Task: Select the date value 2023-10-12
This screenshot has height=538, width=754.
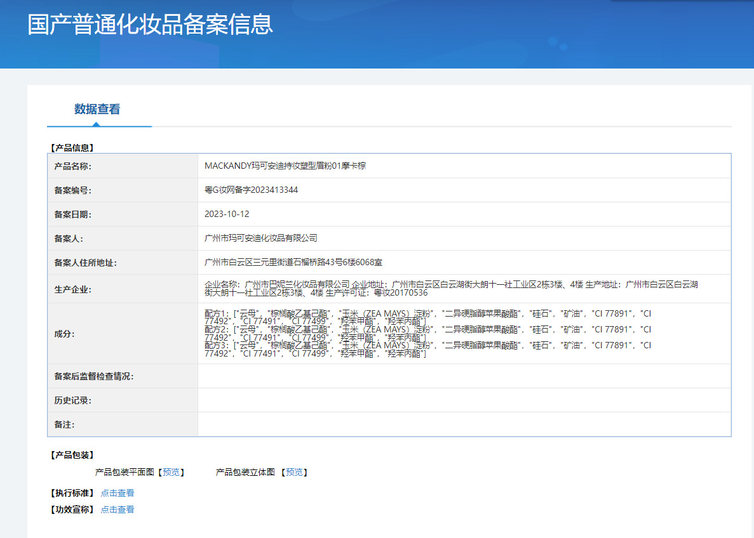Action: tap(227, 214)
